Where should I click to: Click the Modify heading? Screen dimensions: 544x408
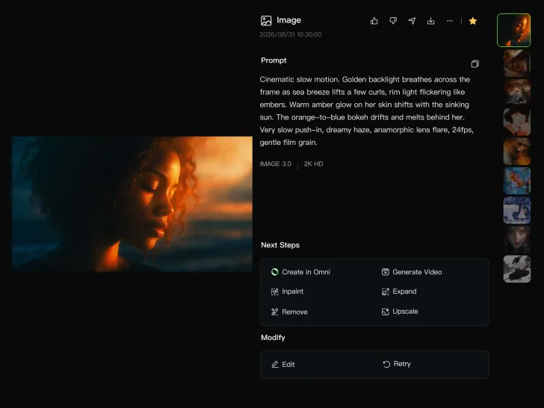273,338
